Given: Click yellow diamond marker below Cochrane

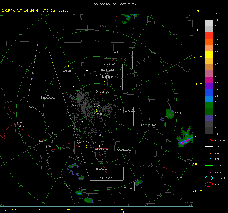Looking at the screenshot, I should point(87,146).
